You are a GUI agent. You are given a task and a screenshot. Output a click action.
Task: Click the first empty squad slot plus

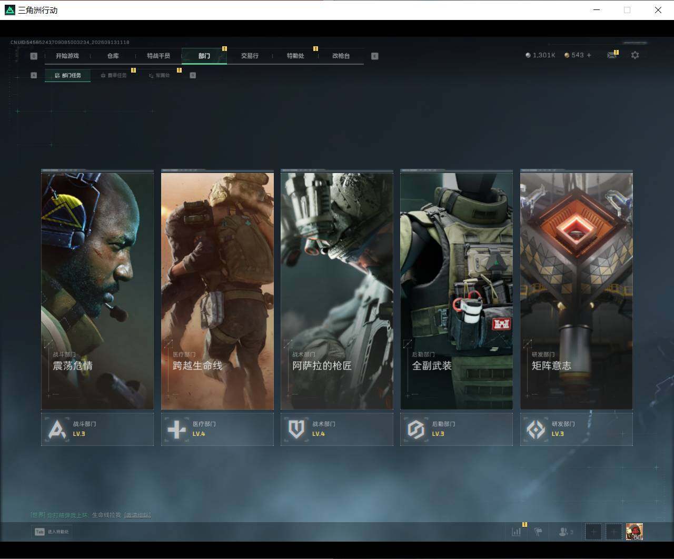click(x=593, y=532)
